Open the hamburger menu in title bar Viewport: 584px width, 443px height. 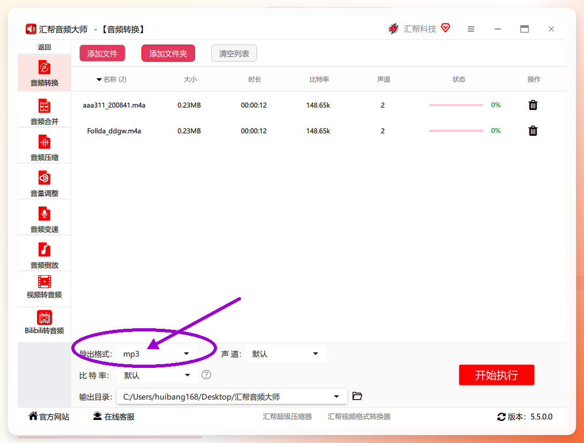[x=471, y=29]
